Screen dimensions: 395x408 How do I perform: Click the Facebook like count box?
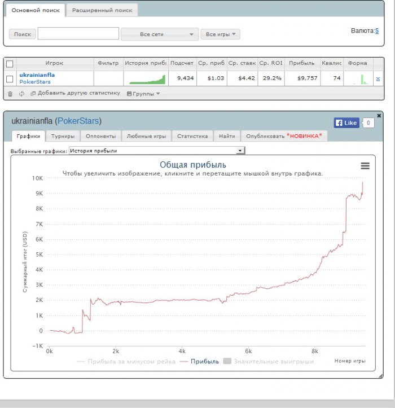[368, 123]
